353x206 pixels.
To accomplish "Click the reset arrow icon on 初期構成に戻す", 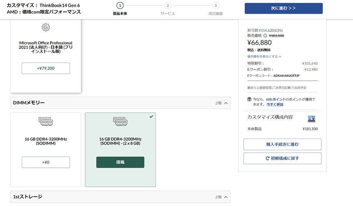I will pos(267,159).
